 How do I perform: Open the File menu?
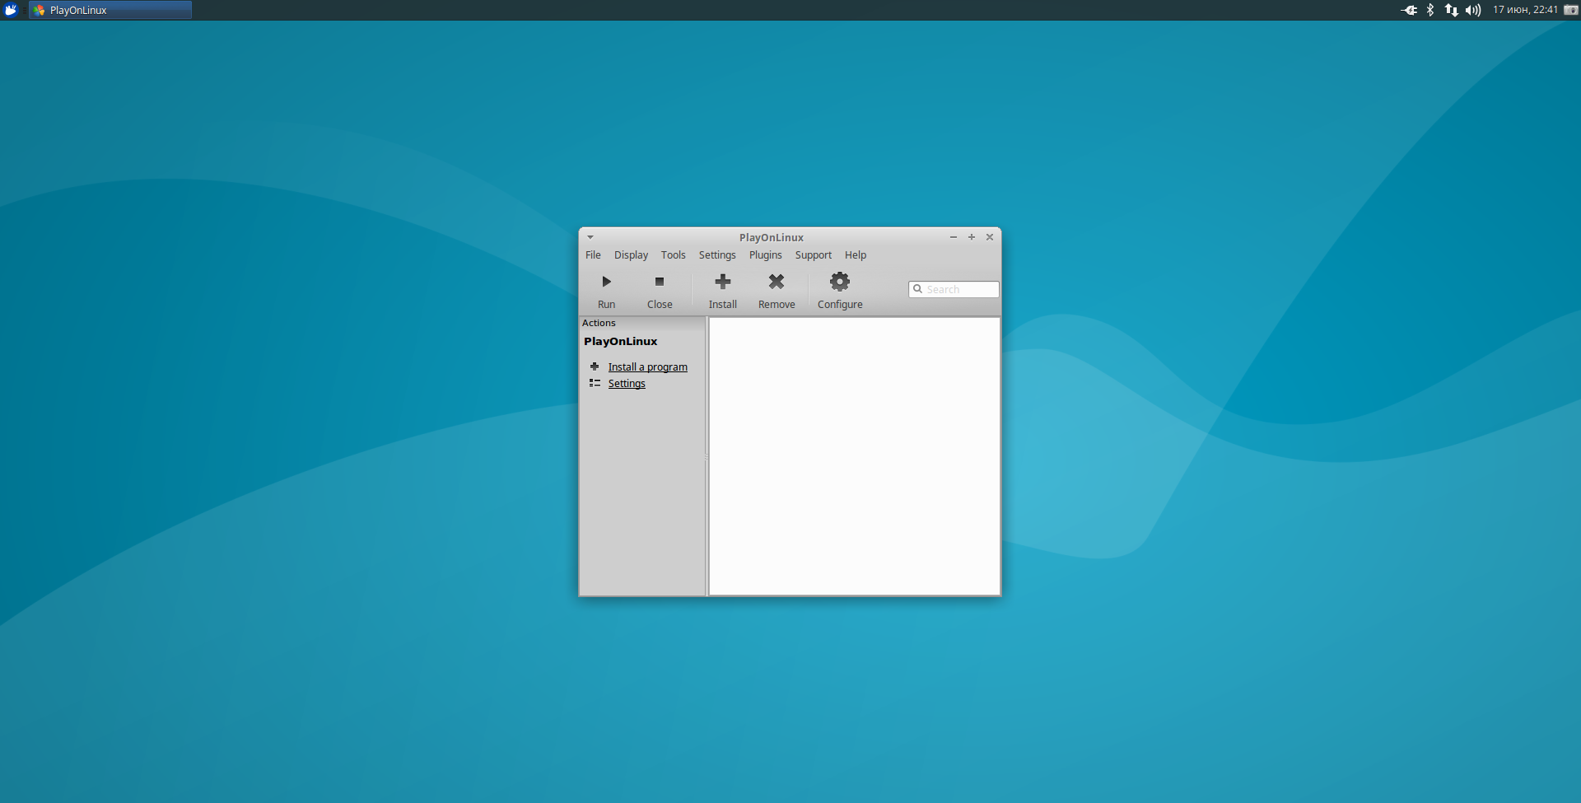pos(593,255)
